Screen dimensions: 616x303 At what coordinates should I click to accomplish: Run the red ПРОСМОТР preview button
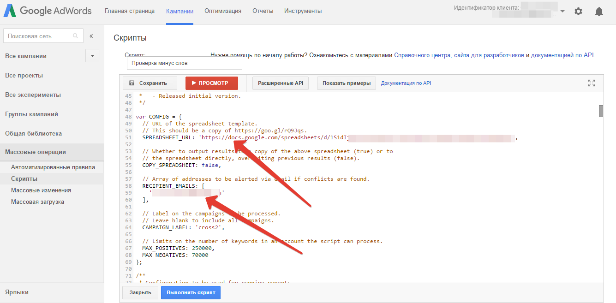click(212, 83)
